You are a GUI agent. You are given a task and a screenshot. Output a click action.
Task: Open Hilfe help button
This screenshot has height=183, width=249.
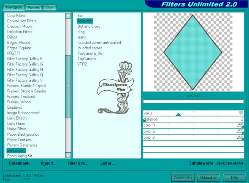[x=235, y=177]
